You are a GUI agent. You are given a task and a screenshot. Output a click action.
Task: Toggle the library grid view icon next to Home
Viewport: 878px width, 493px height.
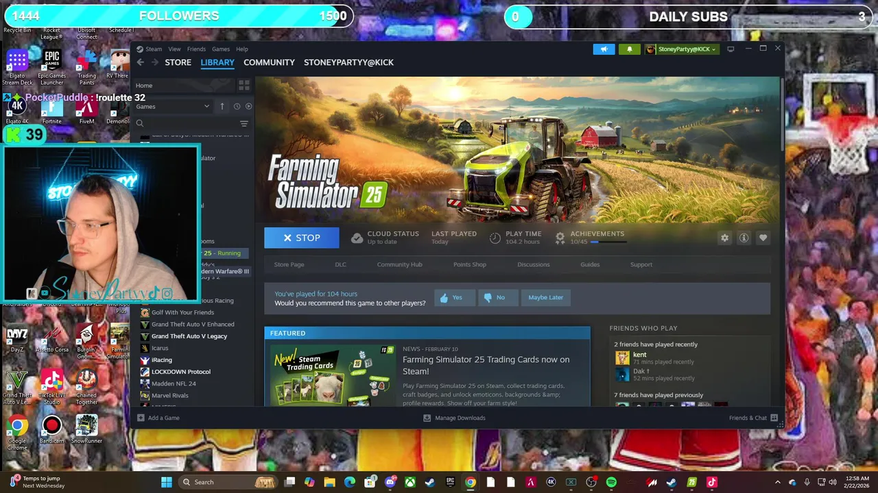(244, 86)
